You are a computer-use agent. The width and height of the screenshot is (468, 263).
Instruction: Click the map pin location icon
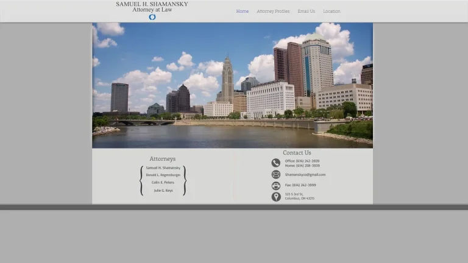coord(276,197)
